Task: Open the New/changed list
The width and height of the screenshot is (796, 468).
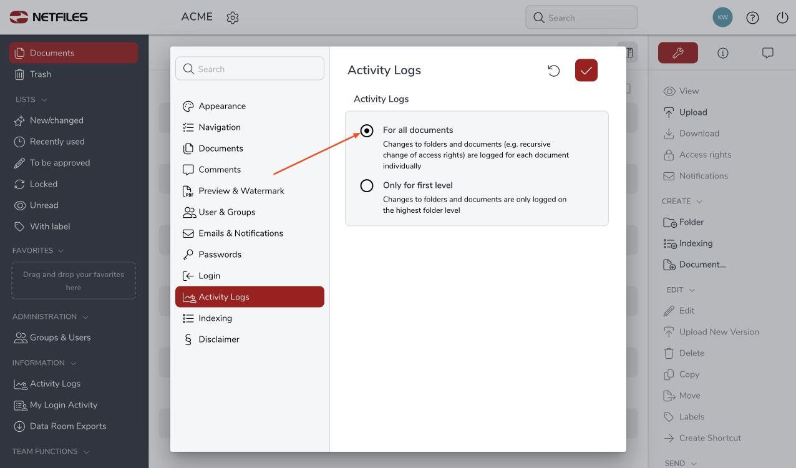Action: [x=74, y=120]
